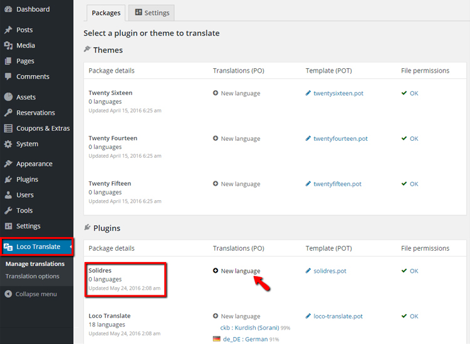Open the Dashboard icon in sidebar
The width and height of the screenshot is (470, 344).
8,9
